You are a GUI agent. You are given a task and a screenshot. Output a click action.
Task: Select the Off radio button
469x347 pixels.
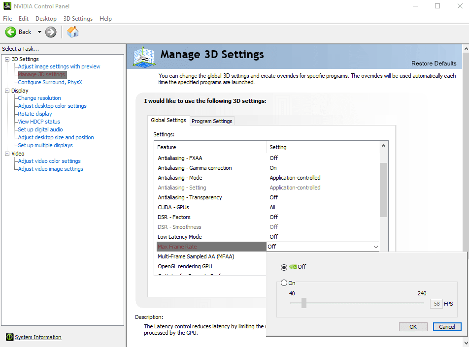click(x=284, y=267)
